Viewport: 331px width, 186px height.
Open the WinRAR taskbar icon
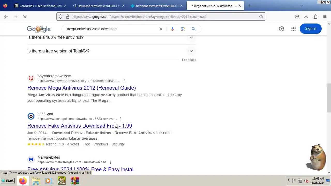click(74, 181)
